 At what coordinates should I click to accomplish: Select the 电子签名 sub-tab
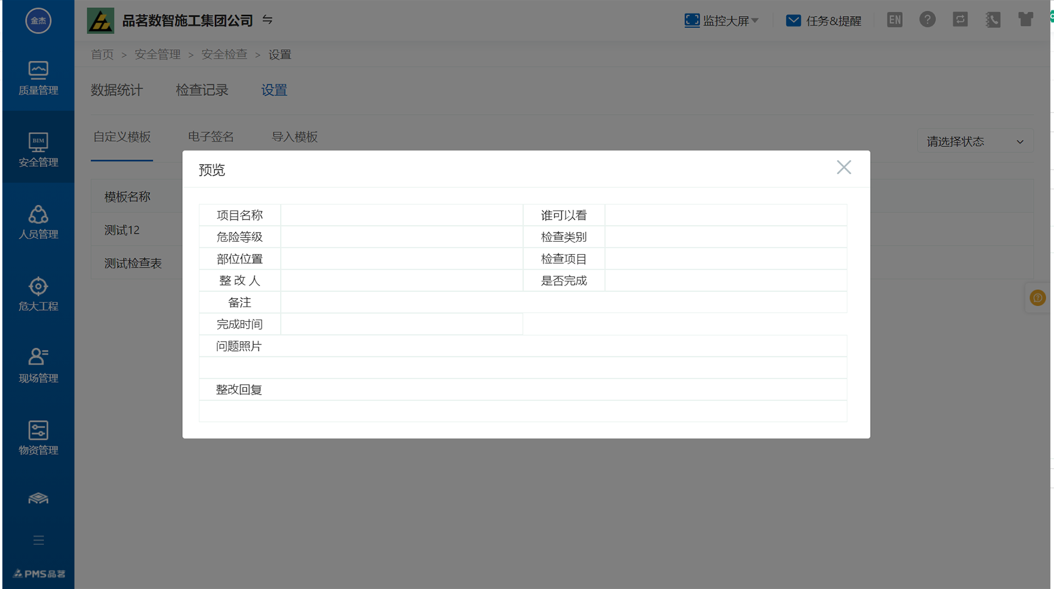(211, 137)
